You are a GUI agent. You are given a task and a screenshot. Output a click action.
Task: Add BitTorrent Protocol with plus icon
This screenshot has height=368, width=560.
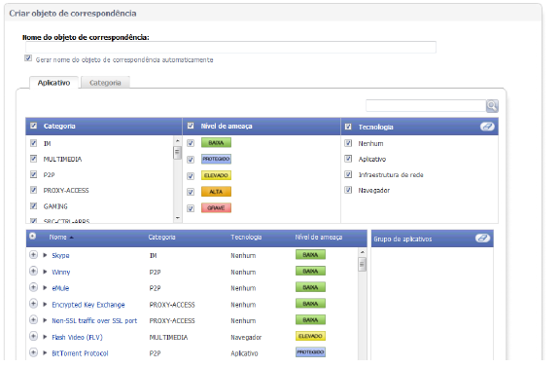33,352
